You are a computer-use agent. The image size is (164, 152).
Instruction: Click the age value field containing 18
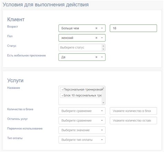tap(133, 28)
